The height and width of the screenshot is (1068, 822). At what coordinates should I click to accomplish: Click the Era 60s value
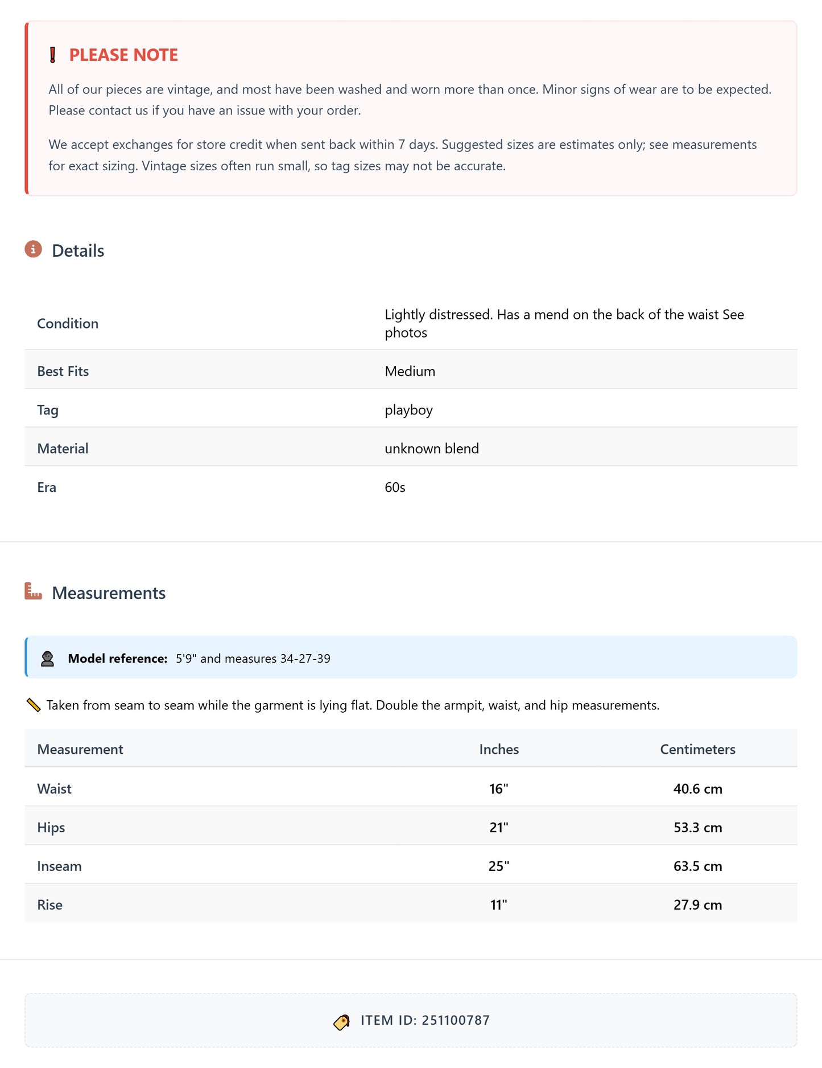(395, 487)
